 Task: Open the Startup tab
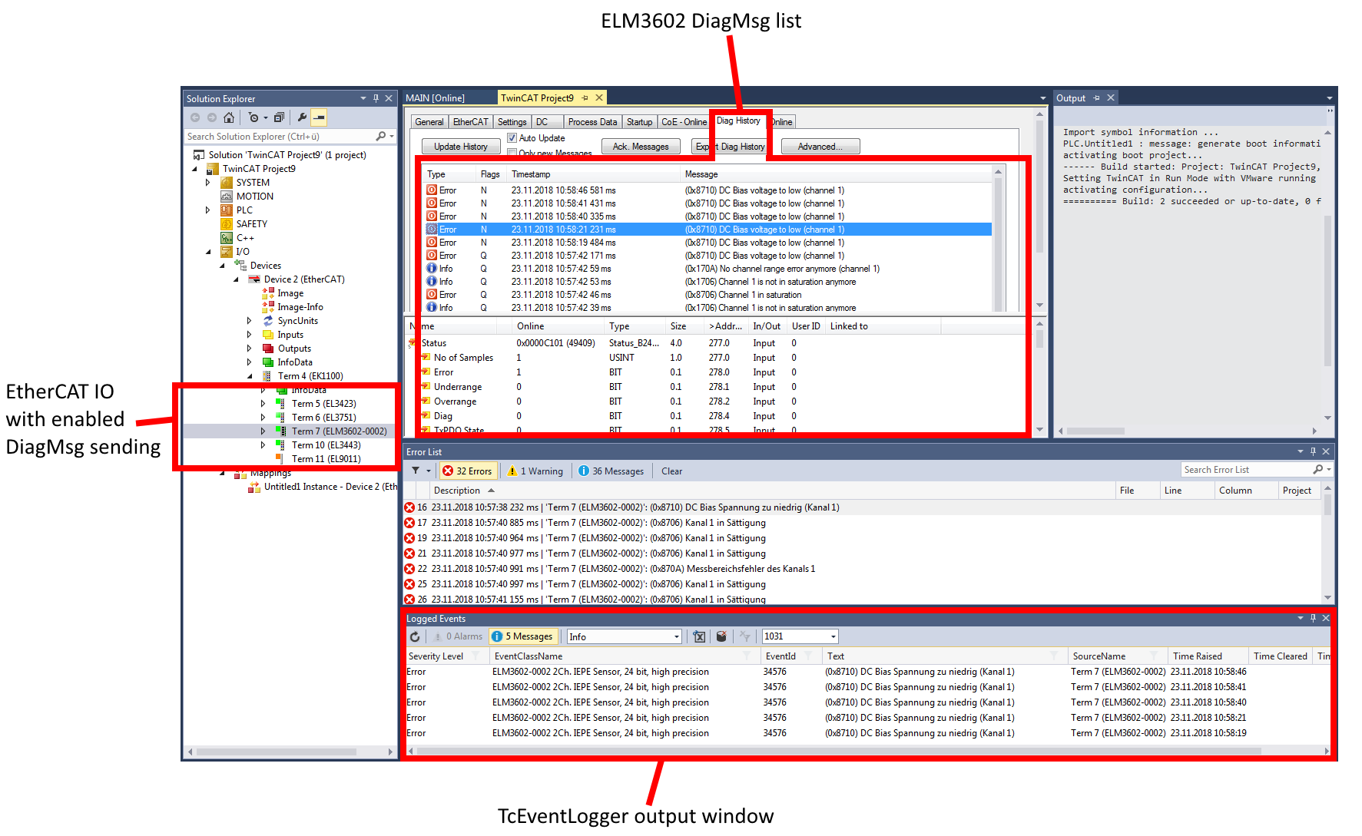pos(639,122)
